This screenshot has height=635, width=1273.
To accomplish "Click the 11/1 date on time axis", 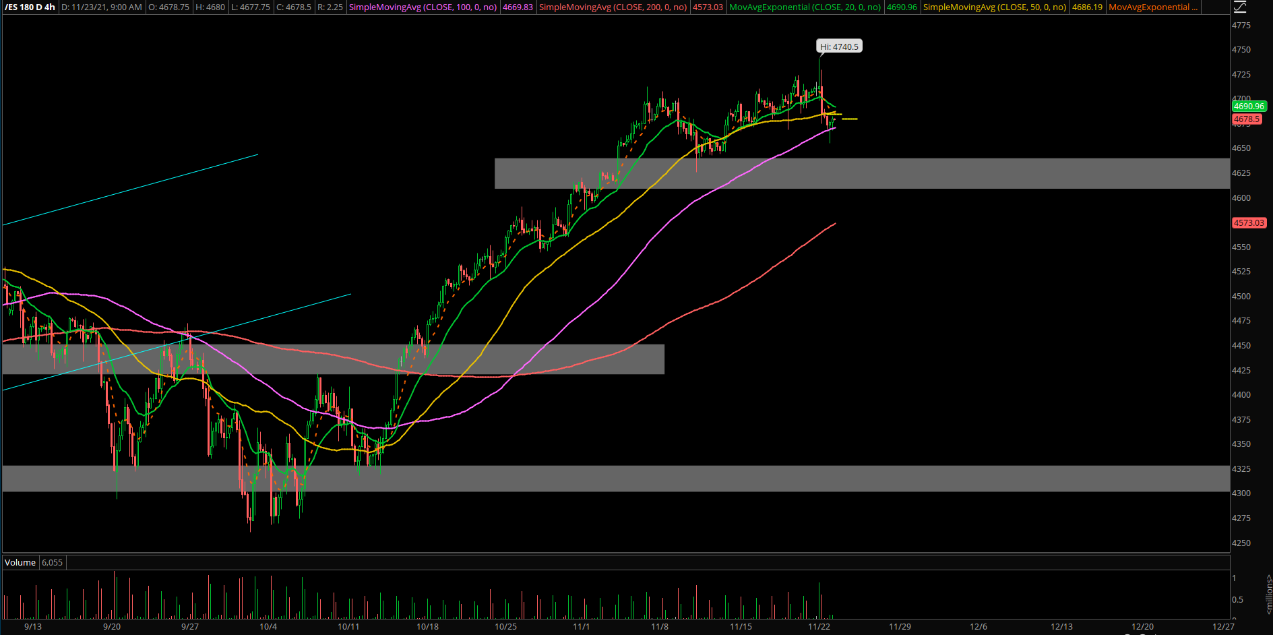I will coord(581,627).
